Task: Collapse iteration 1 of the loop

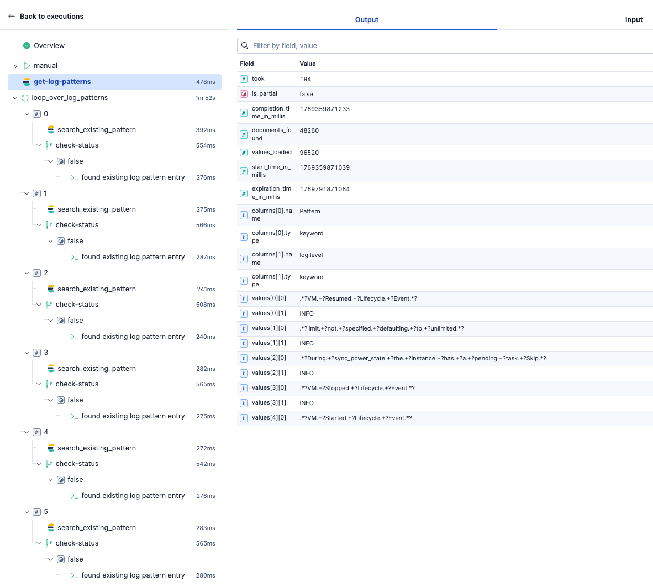Action: (x=27, y=193)
